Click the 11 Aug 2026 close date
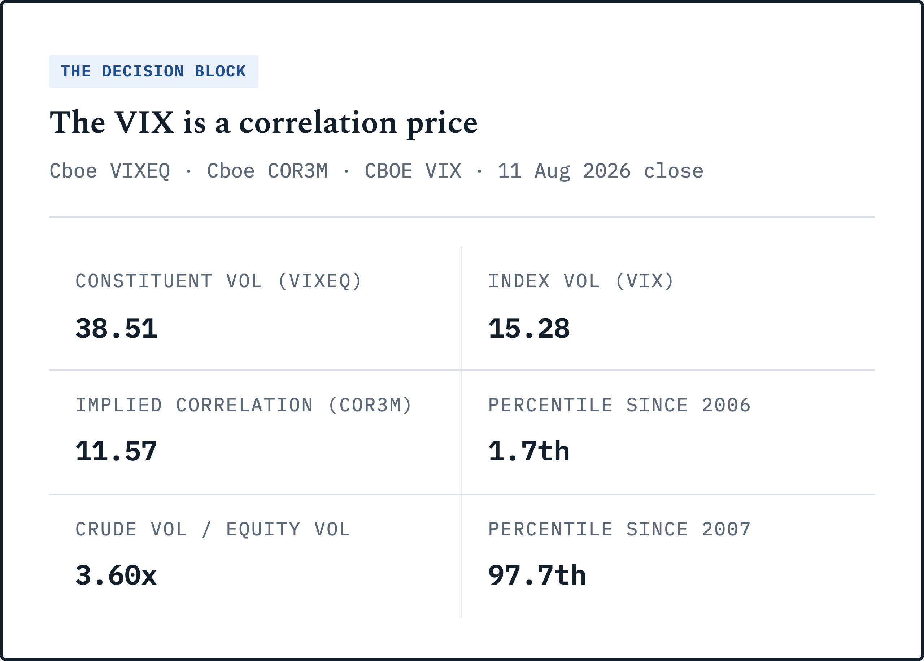This screenshot has width=924, height=661. pos(600,171)
